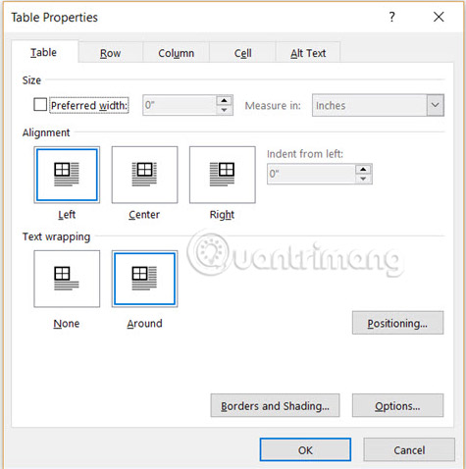The height and width of the screenshot is (469, 466).
Task: Click the help question mark icon
Action: click(392, 17)
